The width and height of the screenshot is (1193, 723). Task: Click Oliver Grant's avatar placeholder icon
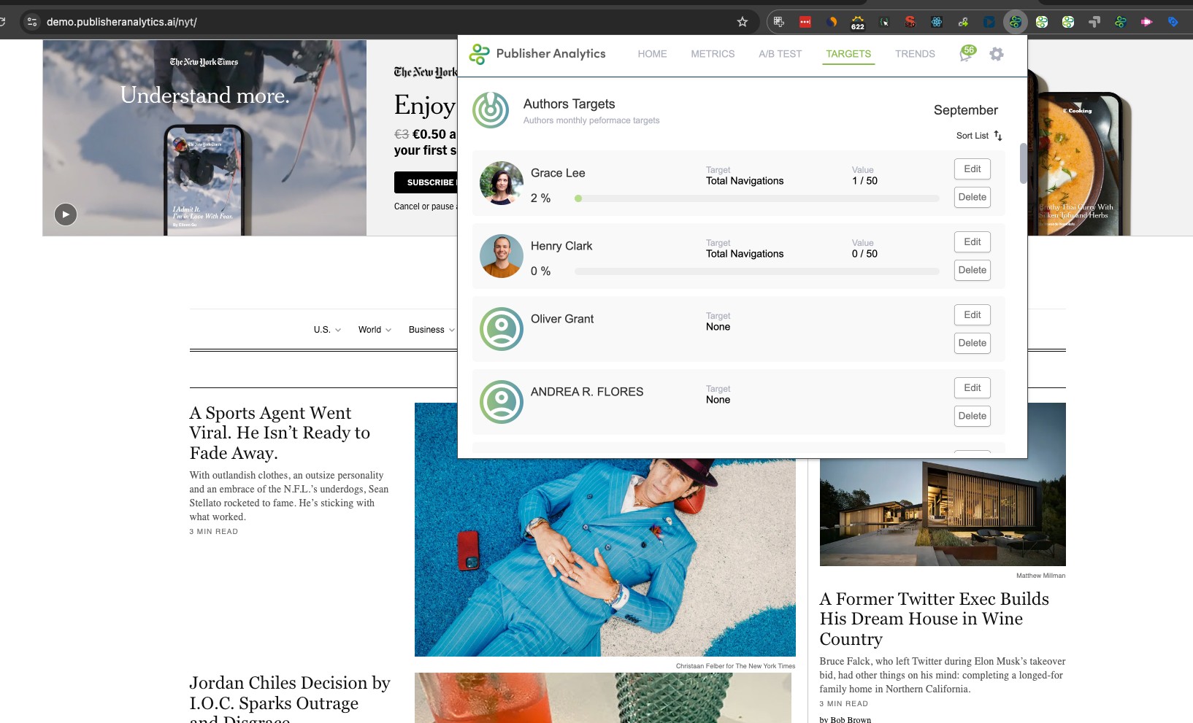tap(502, 329)
